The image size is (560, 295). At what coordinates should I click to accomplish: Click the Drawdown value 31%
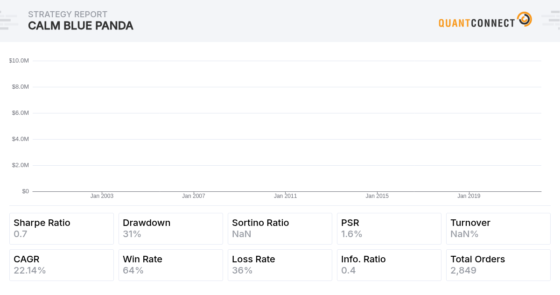pyautogui.click(x=132, y=234)
